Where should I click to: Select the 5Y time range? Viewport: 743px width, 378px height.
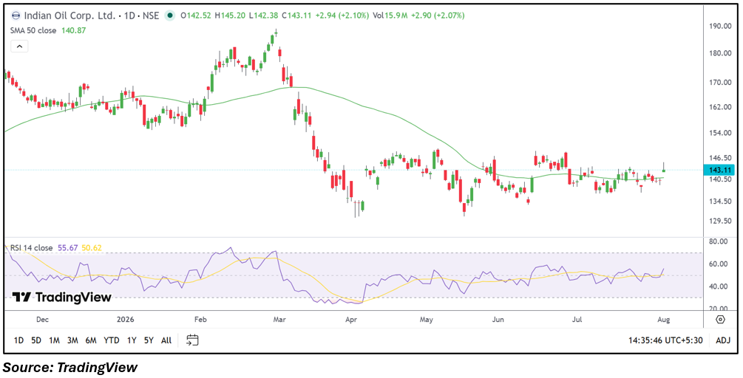pyautogui.click(x=149, y=340)
